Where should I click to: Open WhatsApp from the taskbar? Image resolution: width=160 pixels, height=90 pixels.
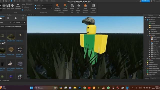[108, 88]
